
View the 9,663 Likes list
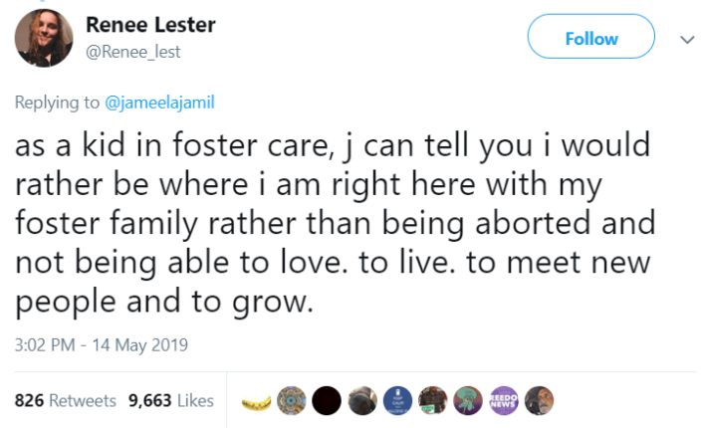coord(171,400)
